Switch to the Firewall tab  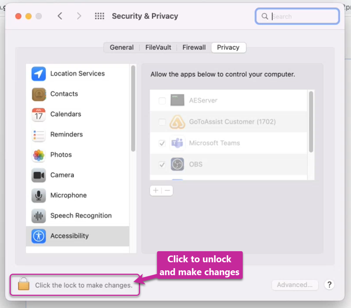tap(194, 47)
